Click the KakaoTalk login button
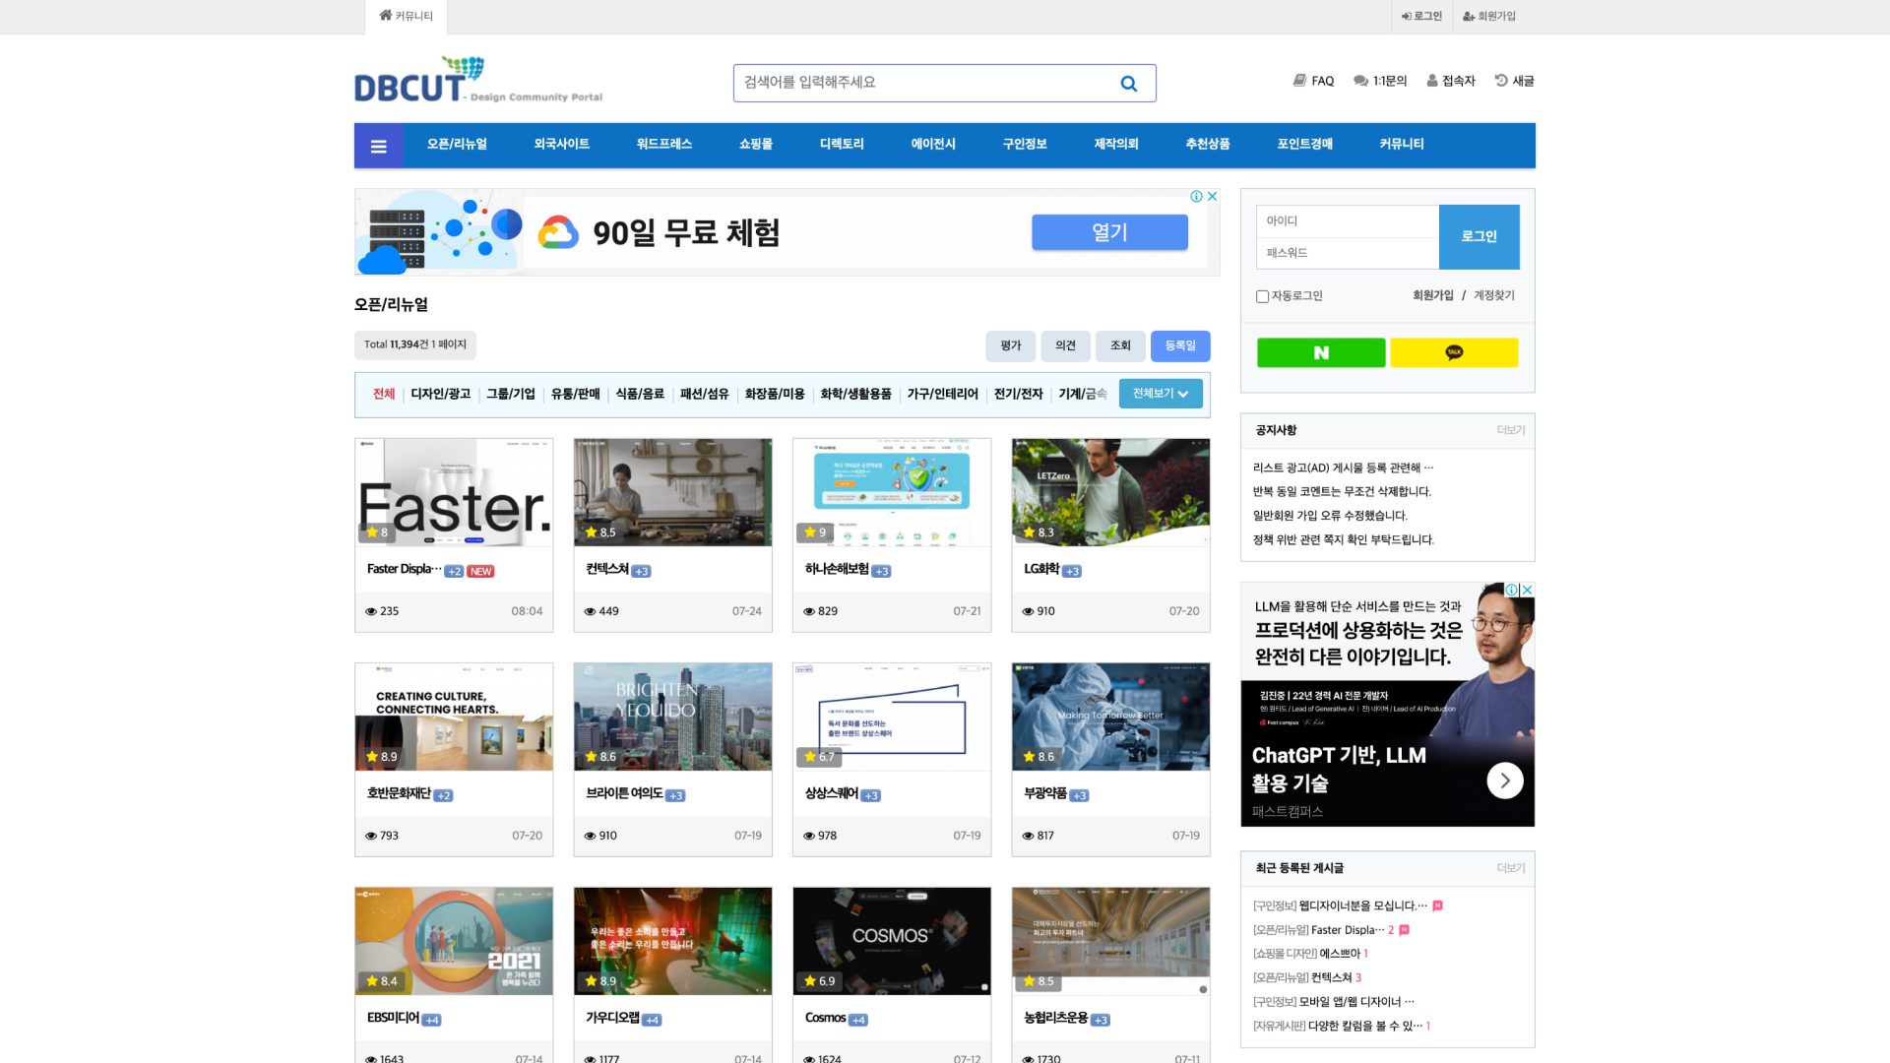The image size is (1890, 1063). (1454, 352)
